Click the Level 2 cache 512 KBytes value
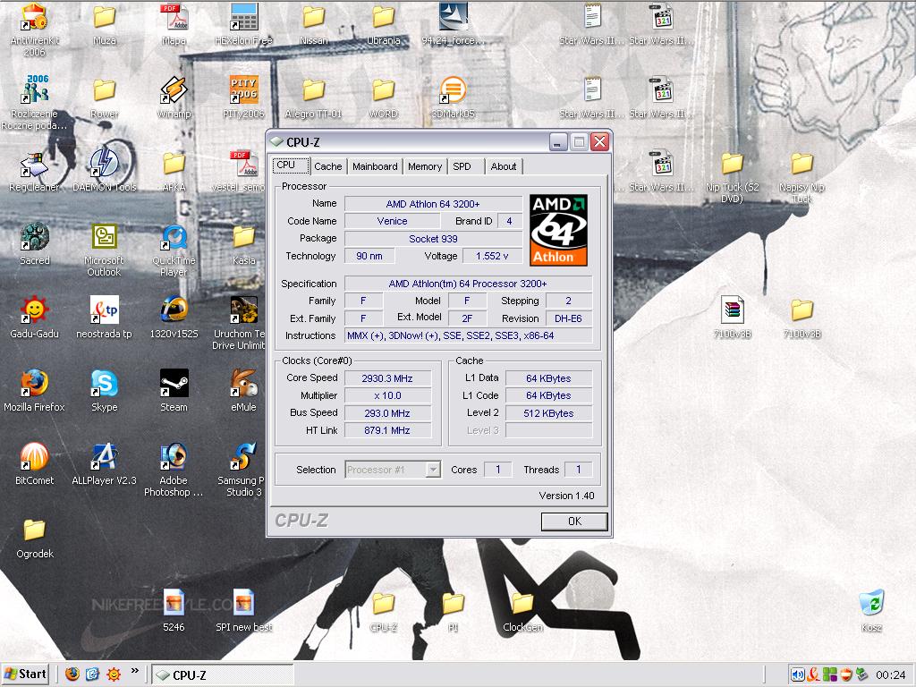This screenshot has height=687, width=916. coord(548,413)
